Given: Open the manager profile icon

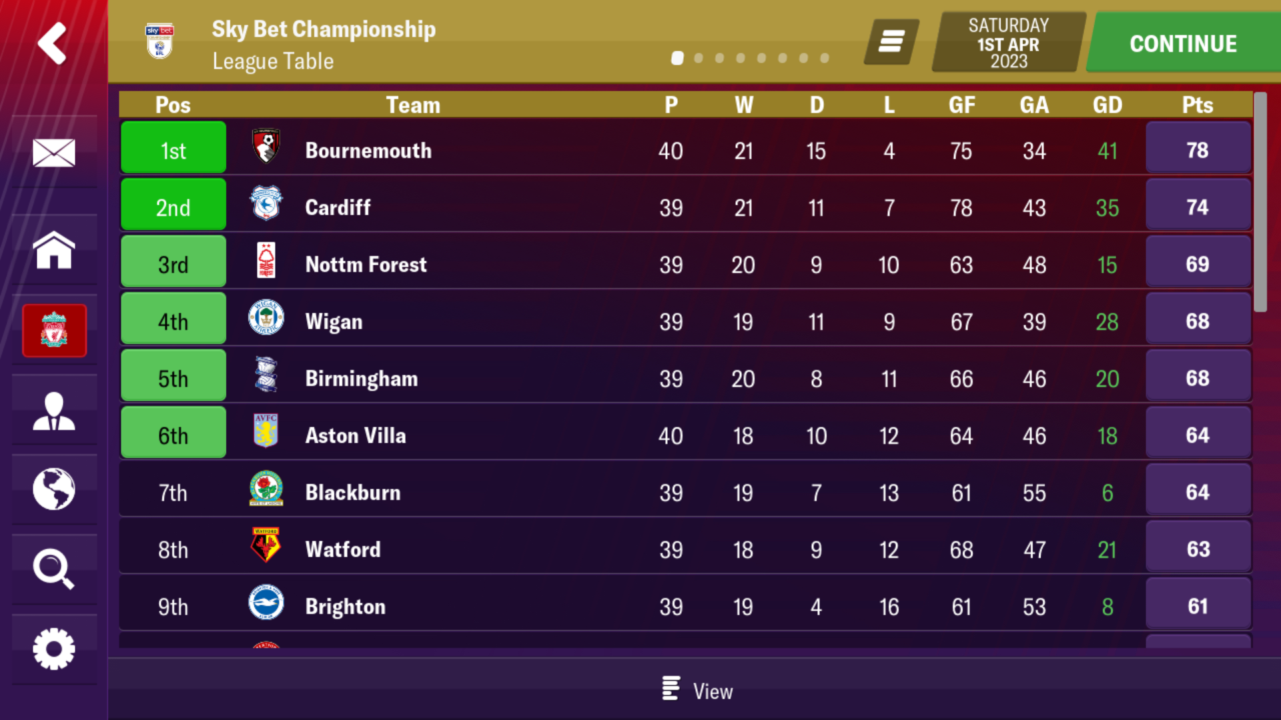Looking at the screenshot, I should coord(54,411).
